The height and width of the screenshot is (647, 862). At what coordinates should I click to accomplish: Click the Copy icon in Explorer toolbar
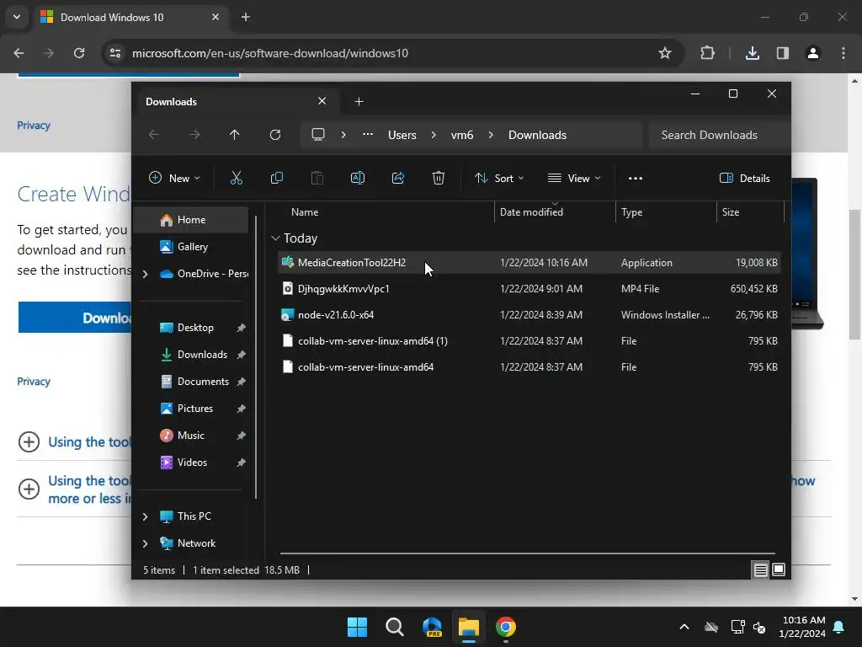click(x=277, y=178)
